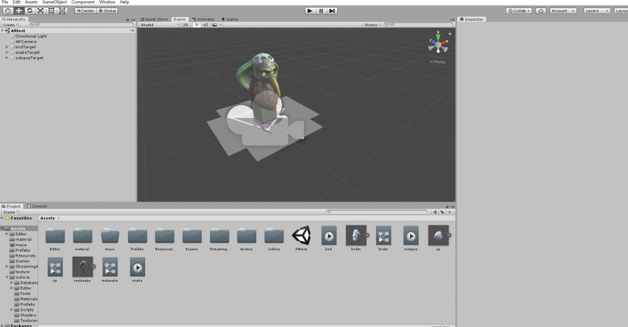Toggle Persp projection label

pyautogui.click(x=438, y=62)
